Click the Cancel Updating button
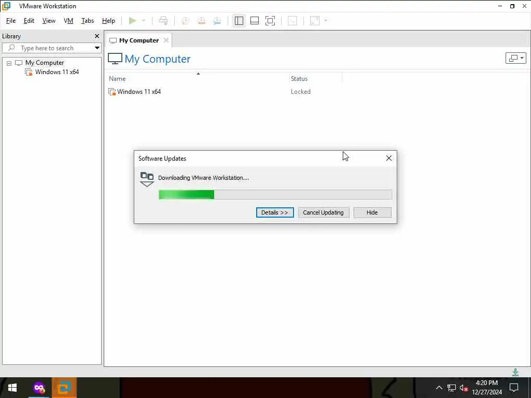This screenshot has height=398, width=531. click(324, 212)
